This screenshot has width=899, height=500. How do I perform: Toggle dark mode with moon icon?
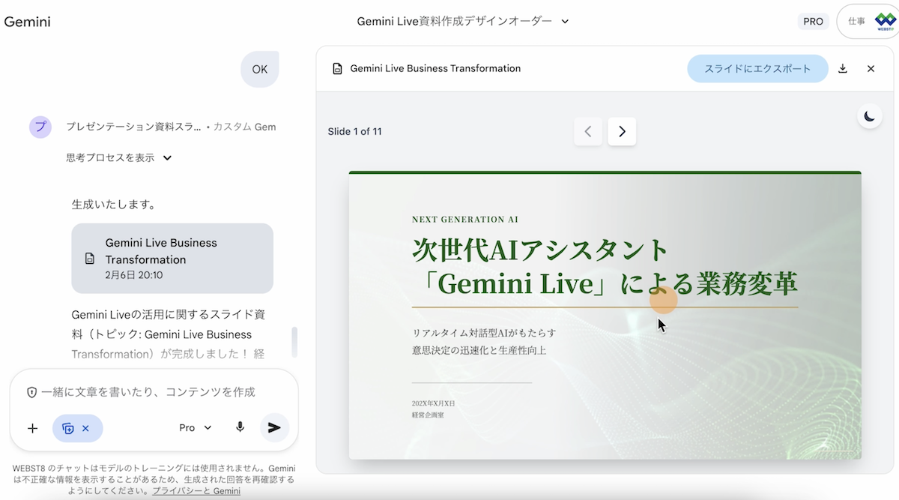869,116
